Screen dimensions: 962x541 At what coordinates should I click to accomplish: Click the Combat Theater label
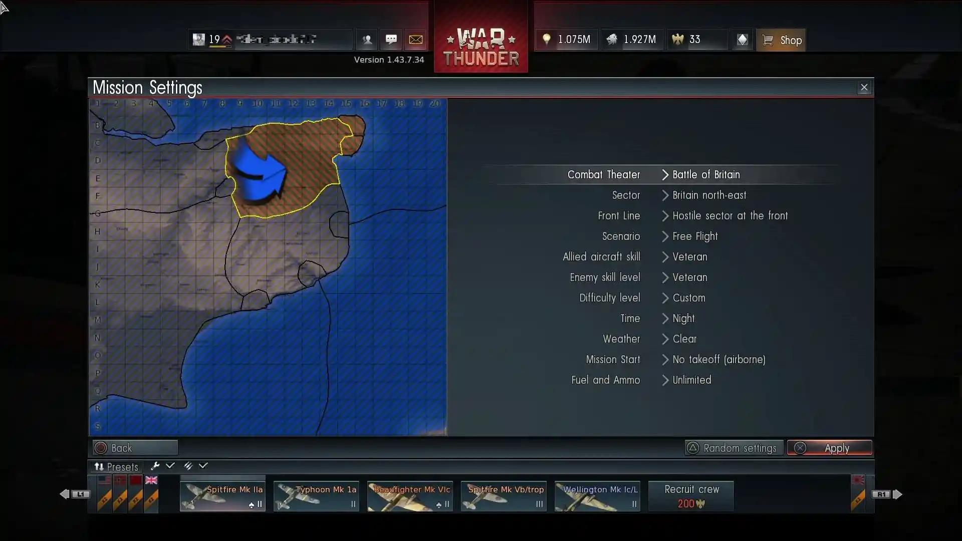point(603,175)
